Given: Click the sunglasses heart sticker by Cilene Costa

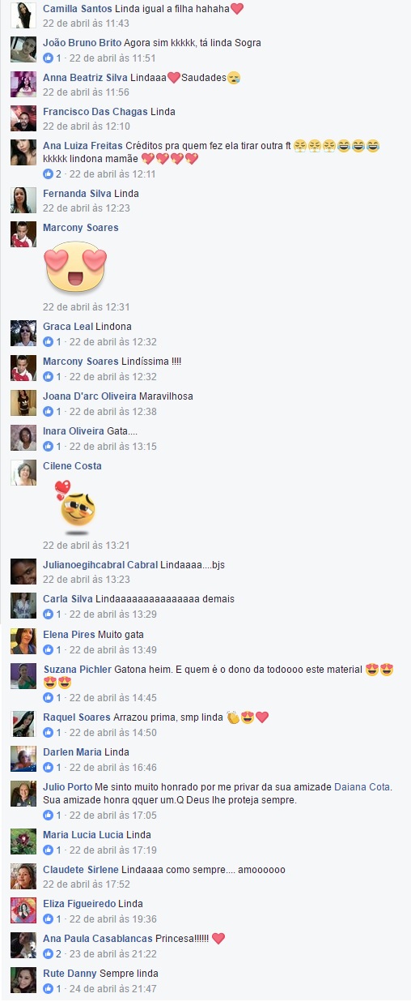Looking at the screenshot, I should [75, 507].
